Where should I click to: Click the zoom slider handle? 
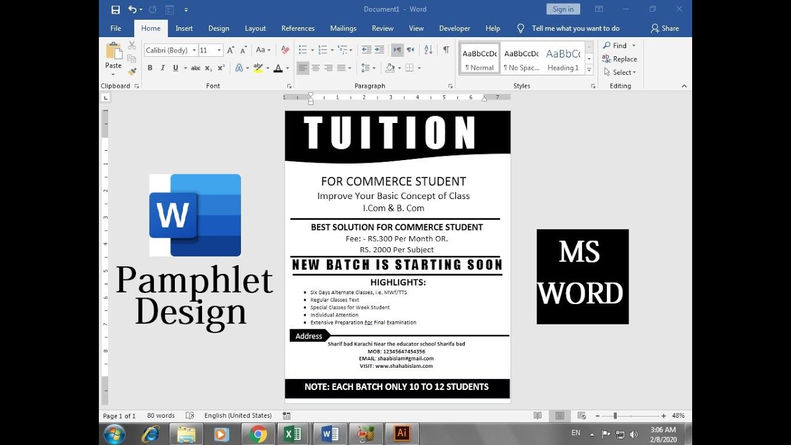tap(615, 416)
